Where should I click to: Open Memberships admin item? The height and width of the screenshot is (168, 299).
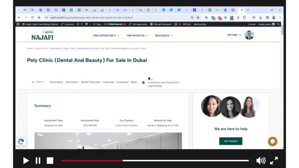coord(200,24)
